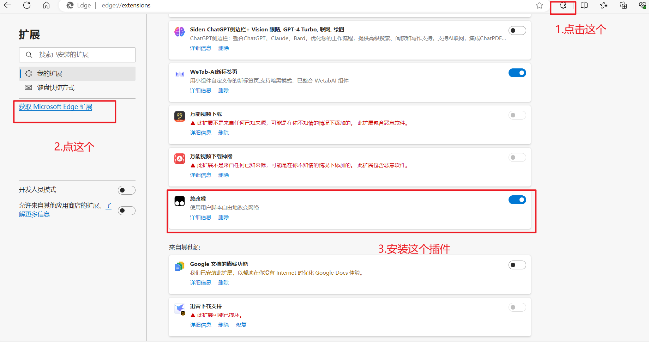The width and height of the screenshot is (649, 342).
Task: Reload the page with the refresh icon
Action: [x=27, y=5]
